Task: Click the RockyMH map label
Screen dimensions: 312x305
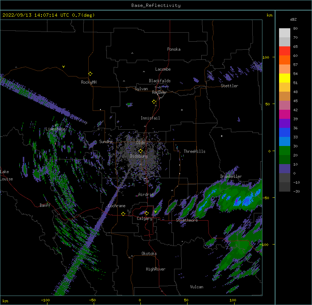Action: 89,82
